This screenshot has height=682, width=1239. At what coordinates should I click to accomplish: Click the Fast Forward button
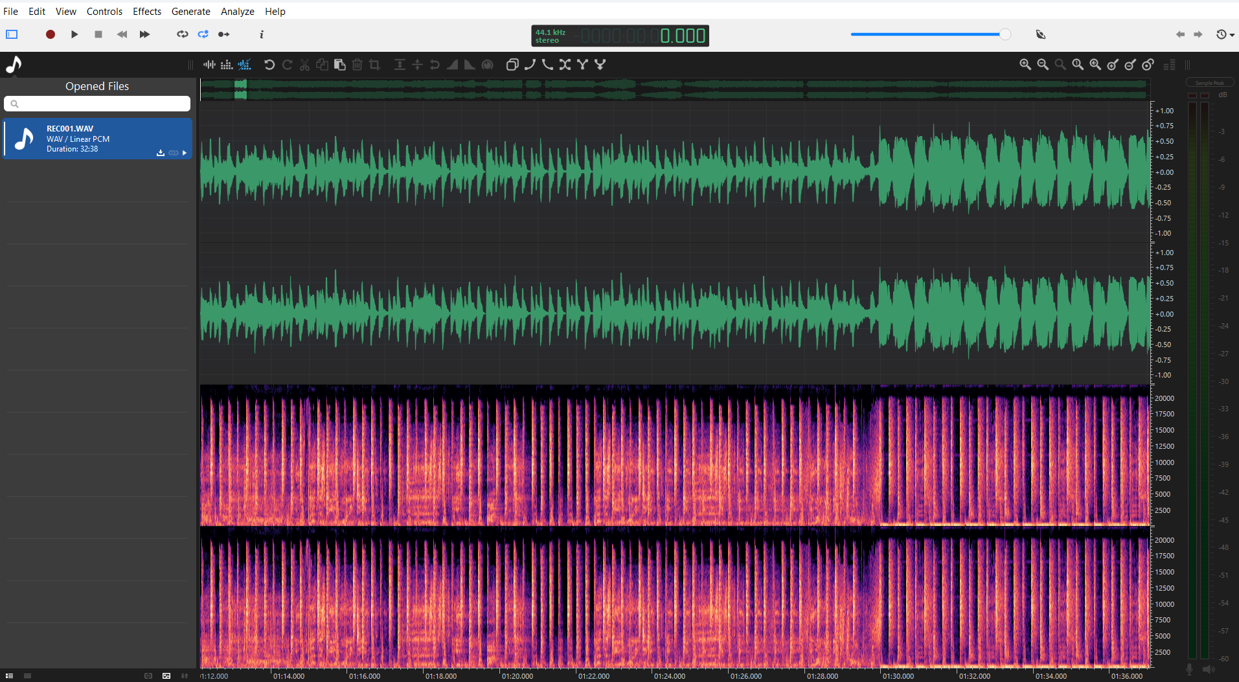[144, 34]
